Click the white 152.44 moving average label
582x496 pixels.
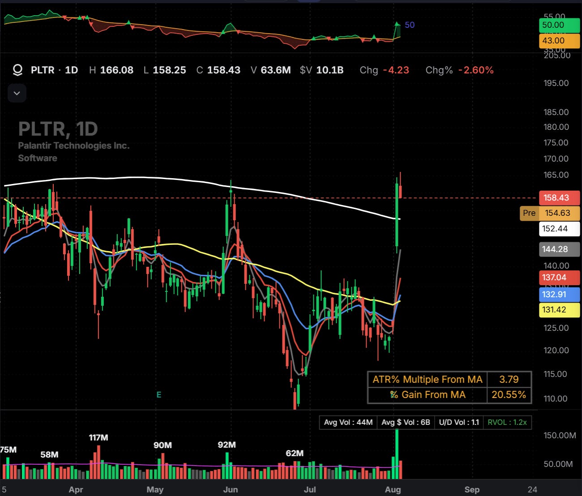pyautogui.click(x=560, y=229)
